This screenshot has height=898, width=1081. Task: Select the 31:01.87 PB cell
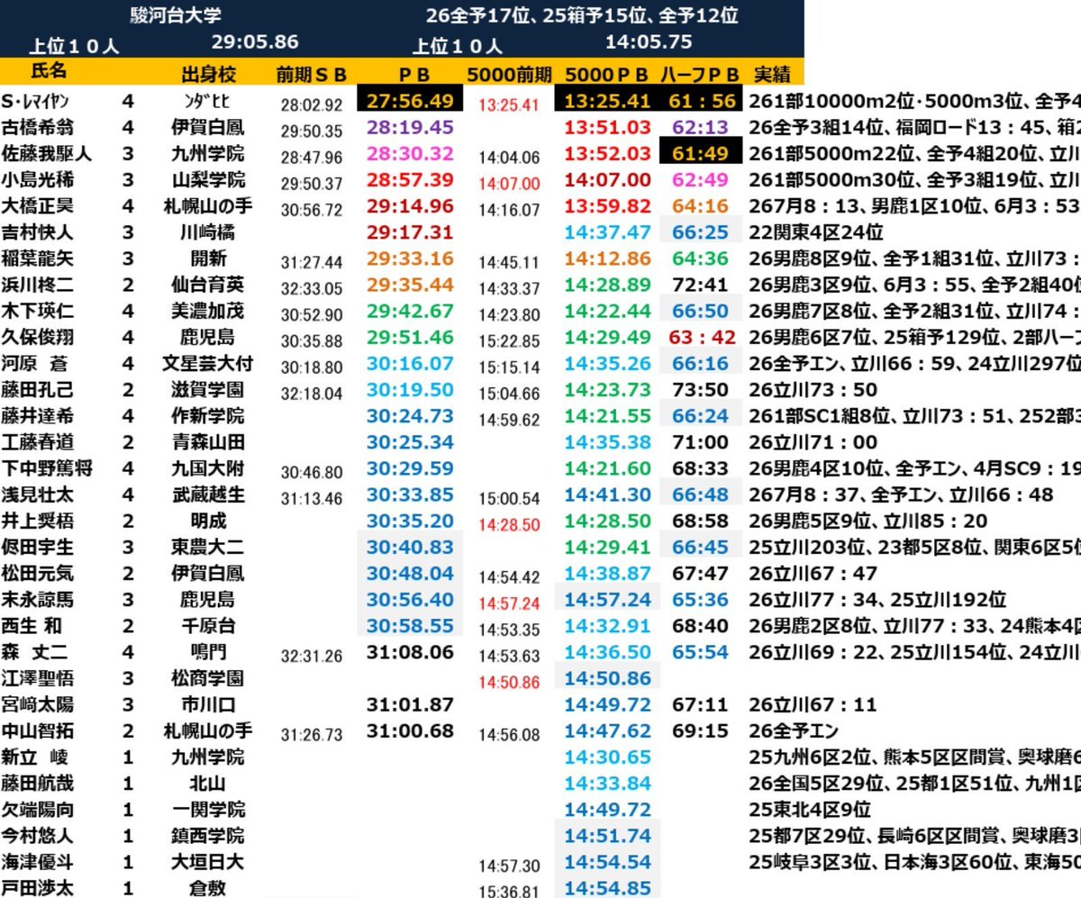(x=410, y=703)
